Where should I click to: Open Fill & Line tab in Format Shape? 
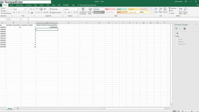(176, 28)
